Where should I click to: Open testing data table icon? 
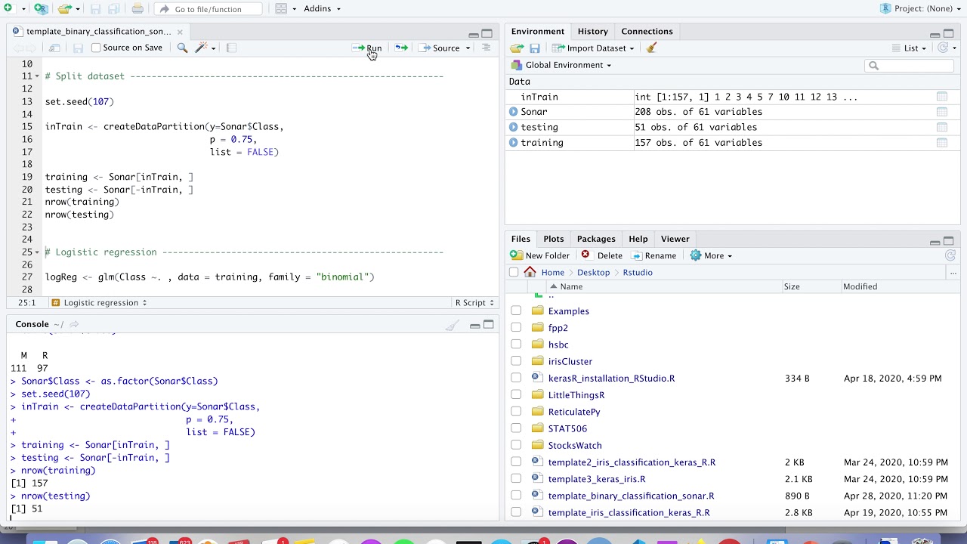(x=942, y=127)
